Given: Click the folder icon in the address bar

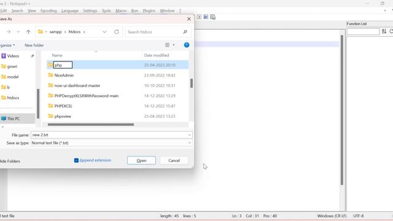Looking at the screenshot, I should (41, 31).
